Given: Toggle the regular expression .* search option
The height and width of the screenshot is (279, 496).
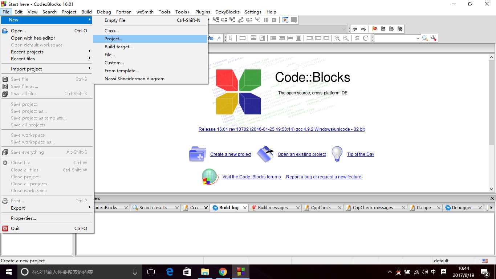Looking at the screenshot, I should [x=218, y=38].
